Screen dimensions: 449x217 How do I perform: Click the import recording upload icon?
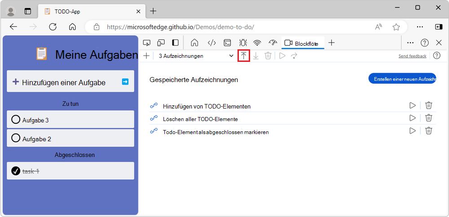(x=243, y=56)
